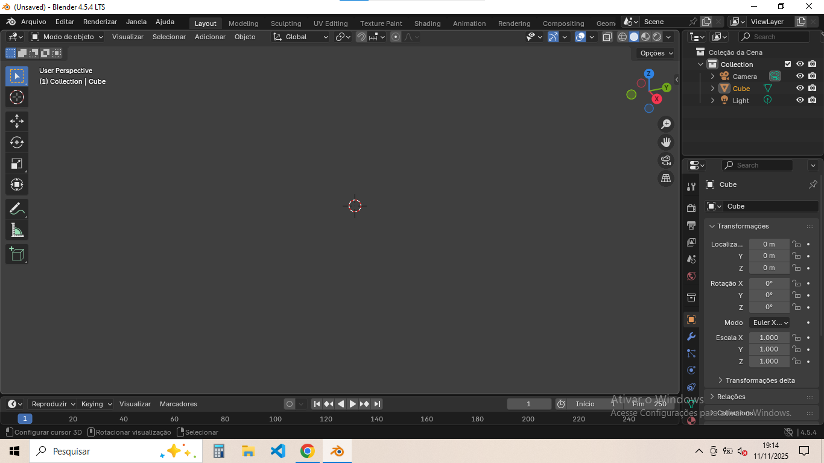Viewport: 824px width, 463px height.
Task: Disable Cube in renders camera icon
Action: tap(813, 88)
